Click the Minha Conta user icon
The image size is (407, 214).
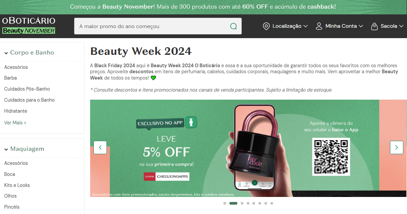[x=319, y=26]
